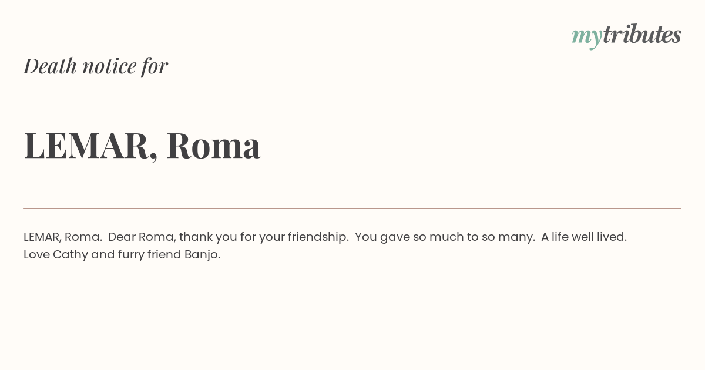This screenshot has height=370, width=705.
Task: Click the word "for" in the italic heading
Action: (x=155, y=66)
